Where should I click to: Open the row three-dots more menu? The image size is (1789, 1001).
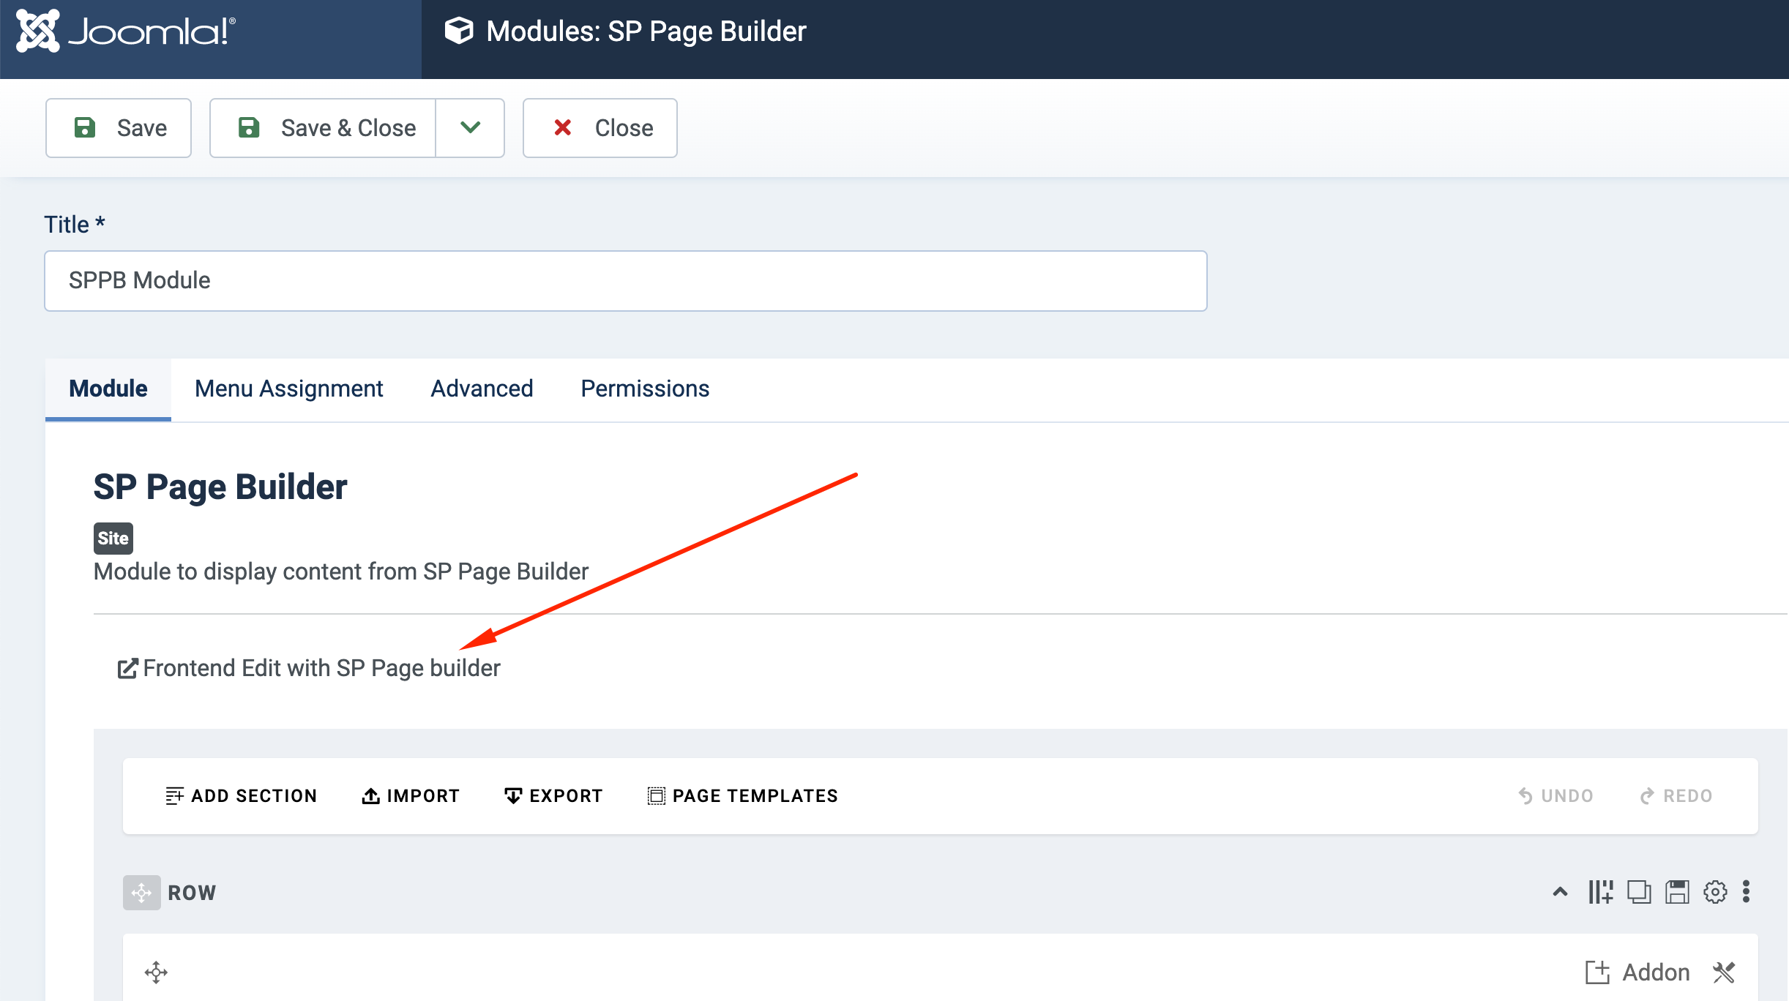tap(1747, 892)
